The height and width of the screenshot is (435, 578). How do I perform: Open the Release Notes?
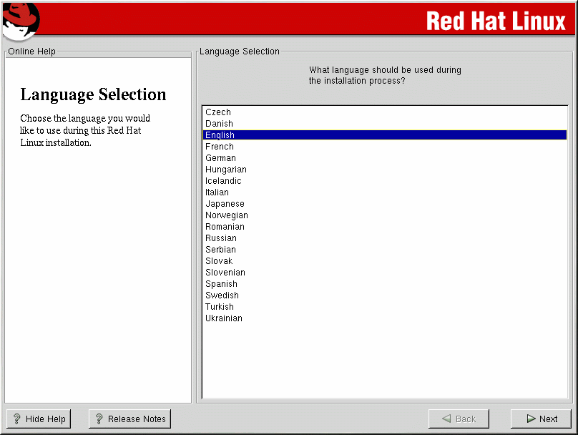(129, 419)
